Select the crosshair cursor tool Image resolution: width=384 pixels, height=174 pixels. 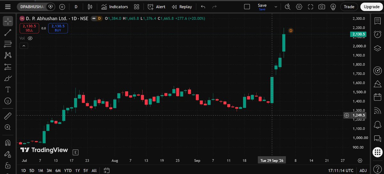click(8, 21)
